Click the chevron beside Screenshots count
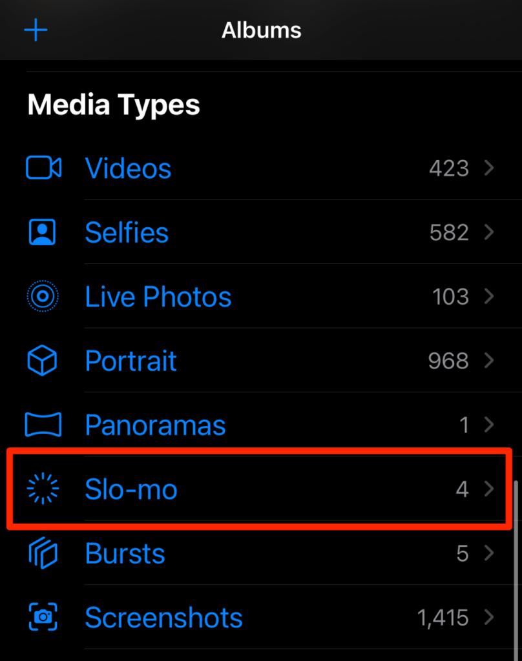The width and height of the screenshot is (522, 661). click(489, 617)
